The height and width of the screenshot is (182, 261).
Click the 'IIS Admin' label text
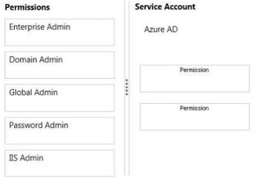click(x=26, y=158)
